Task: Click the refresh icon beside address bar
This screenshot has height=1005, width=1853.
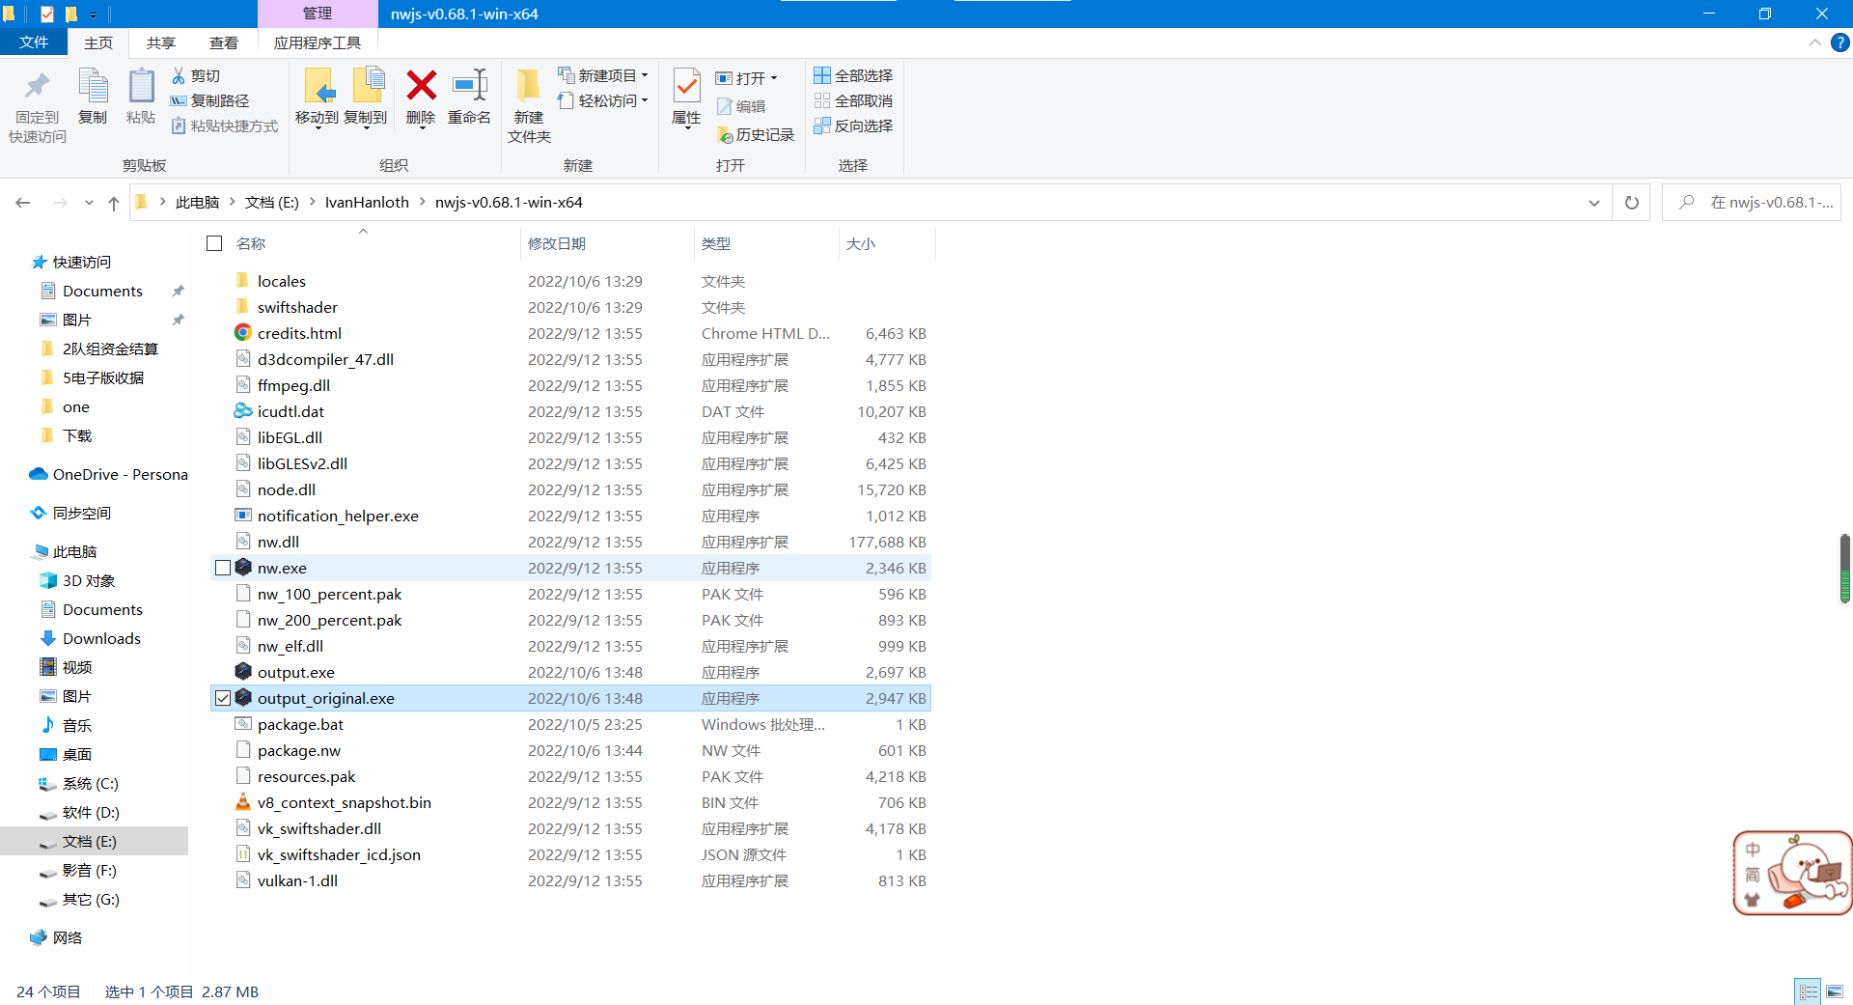Action: pos(1632,203)
